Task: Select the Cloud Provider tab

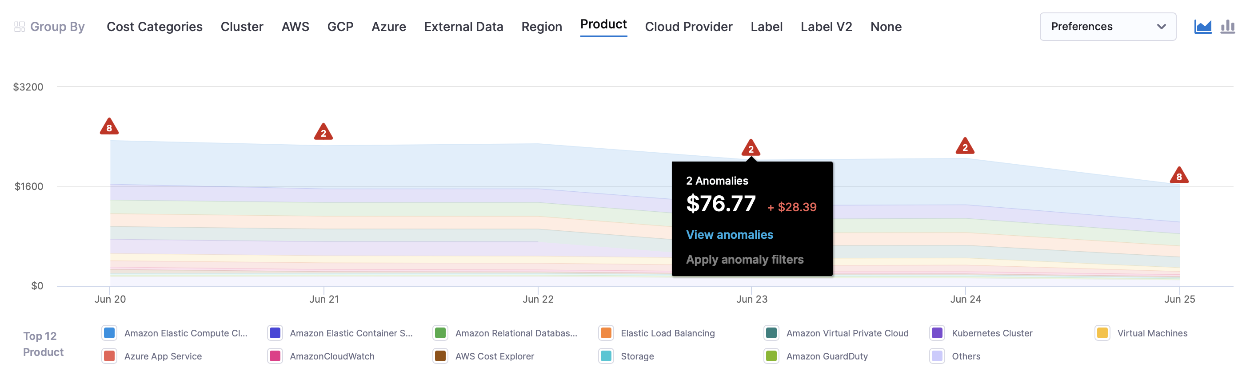Action: click(688, 27)
